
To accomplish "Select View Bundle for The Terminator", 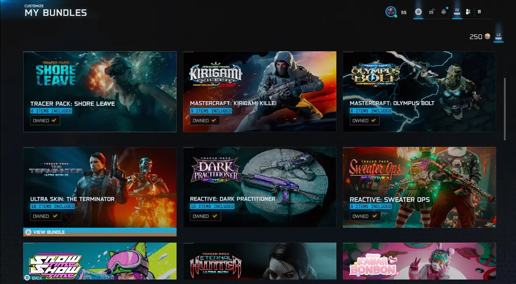I will [x=100, y=232].
